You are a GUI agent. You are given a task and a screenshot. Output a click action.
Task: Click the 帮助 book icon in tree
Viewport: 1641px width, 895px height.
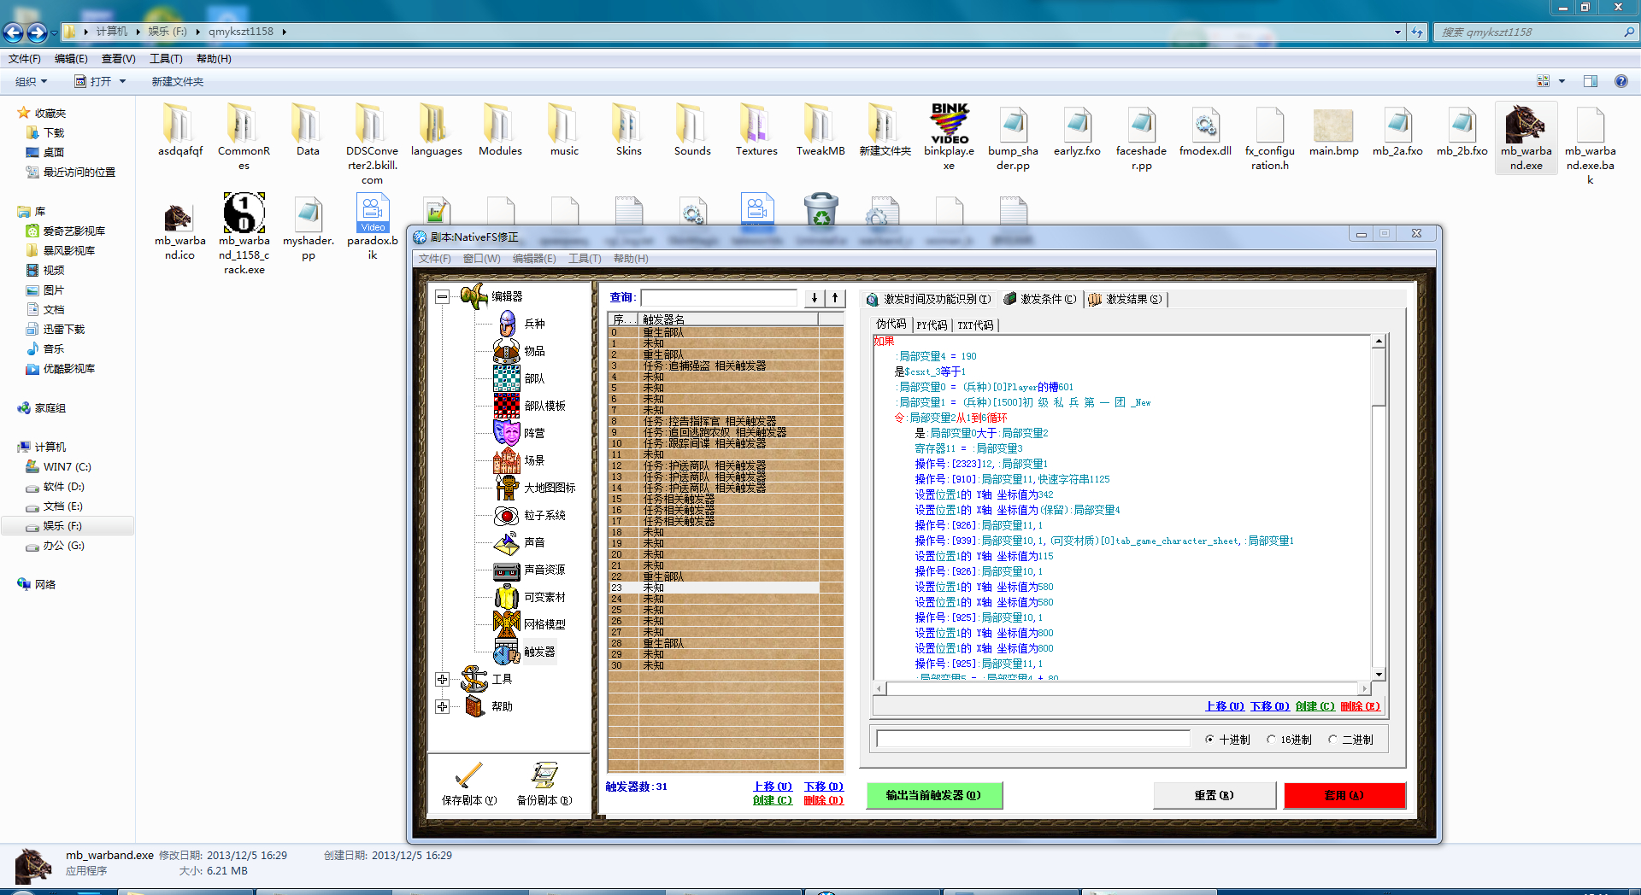pos(474,706)
